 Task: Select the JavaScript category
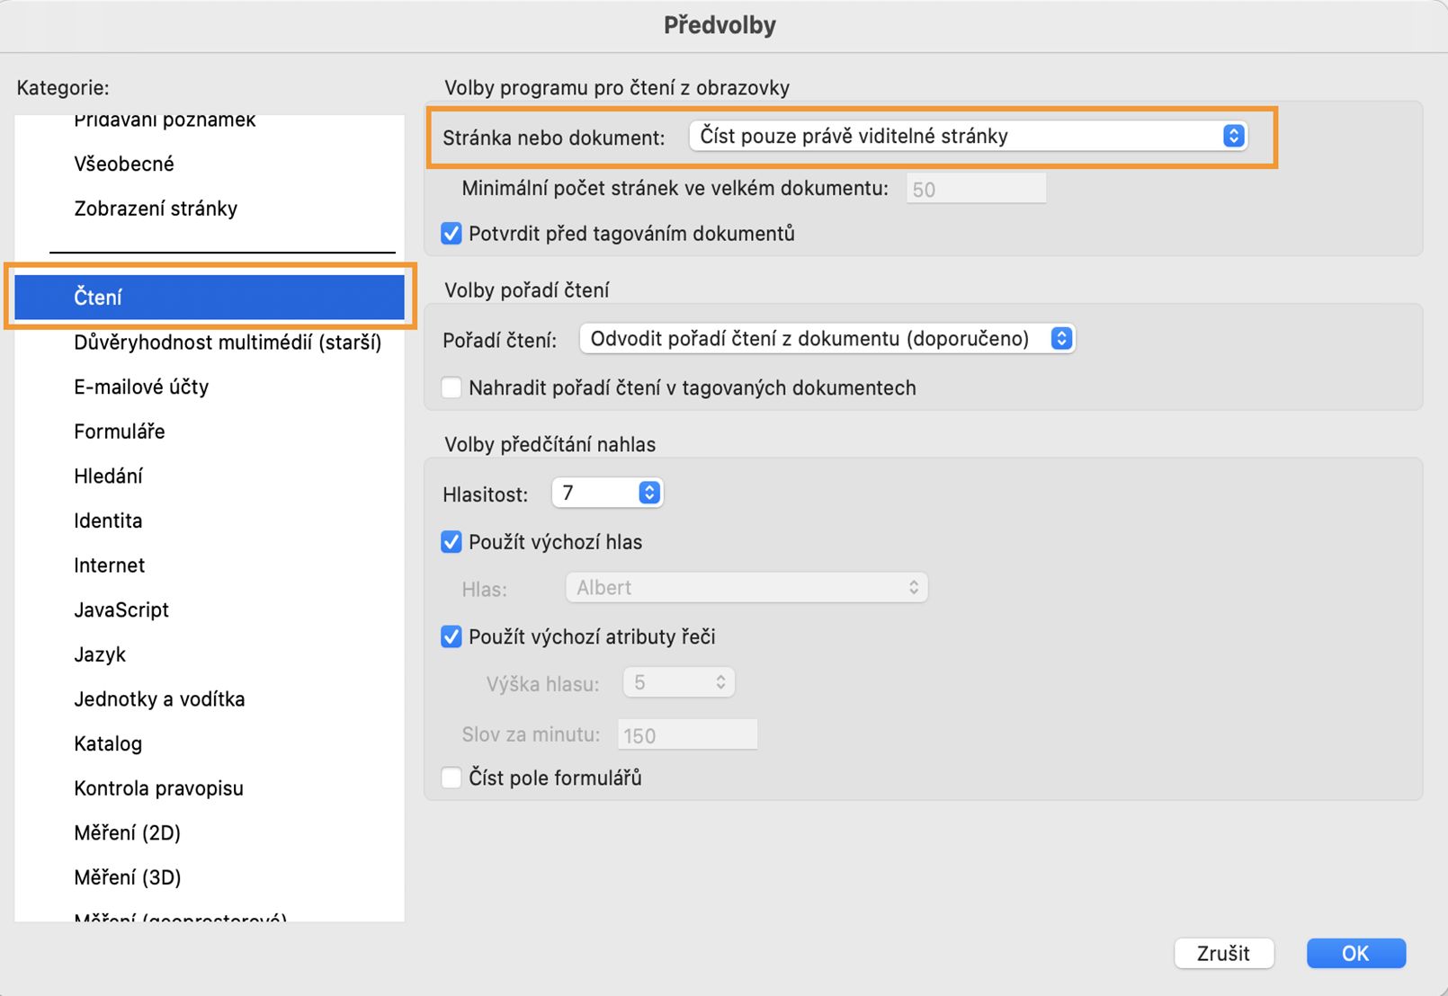tap(121, 610)
